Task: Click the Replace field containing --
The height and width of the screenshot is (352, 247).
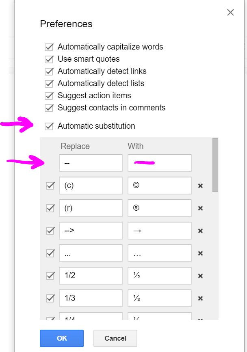Action: pyautogui.click(x=91, y=163)
